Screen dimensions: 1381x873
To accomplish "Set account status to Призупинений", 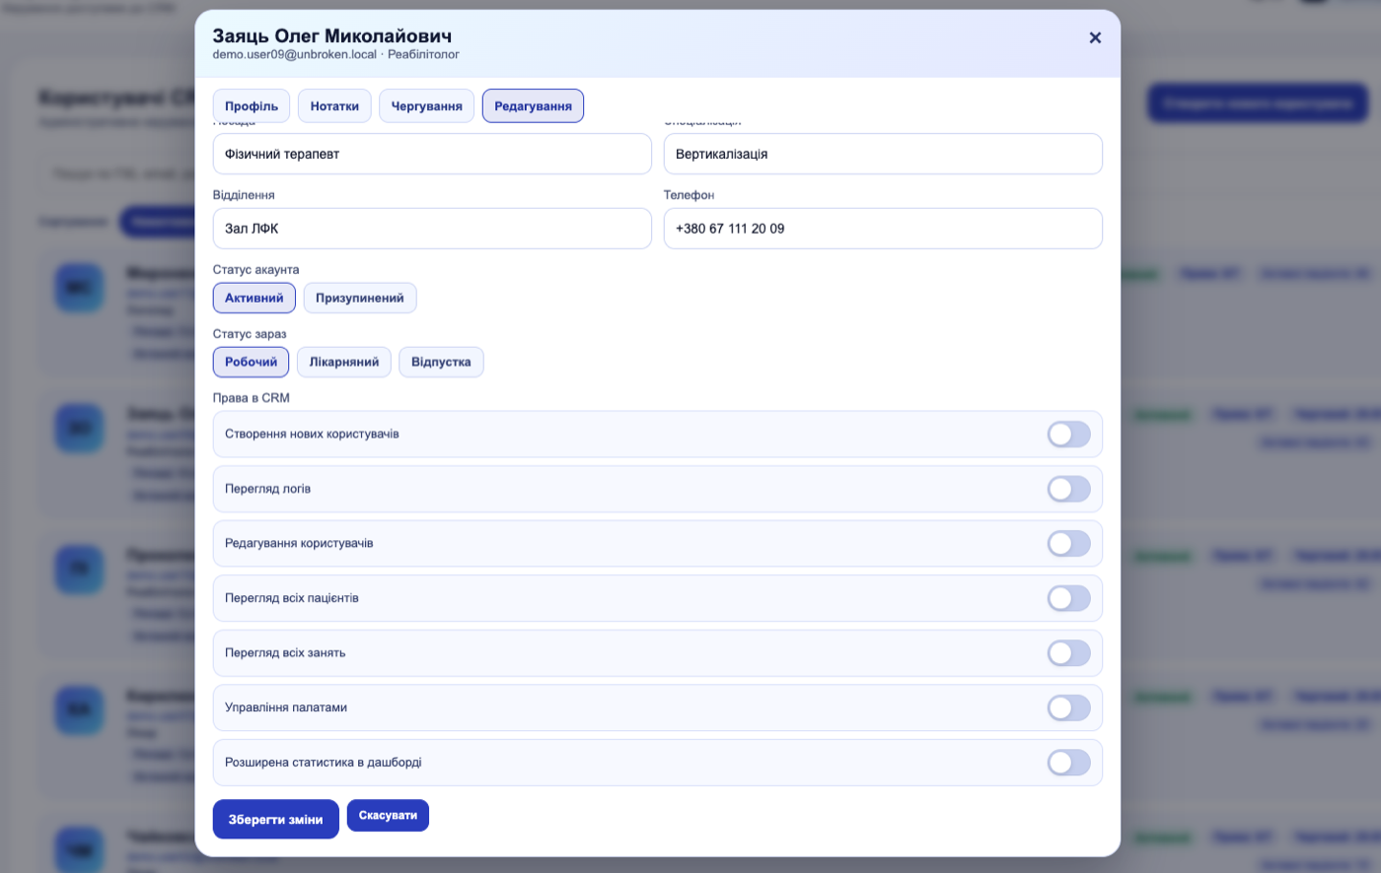I will pyautogui.click(x=360, y=299).
